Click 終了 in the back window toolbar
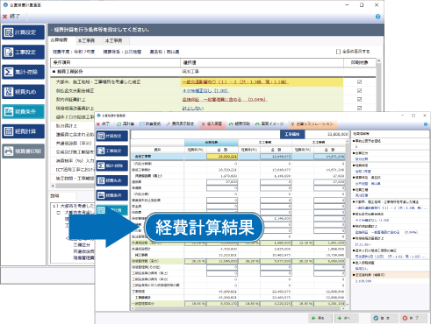This screenshot has width=431, height=324. tap(11, 17)
